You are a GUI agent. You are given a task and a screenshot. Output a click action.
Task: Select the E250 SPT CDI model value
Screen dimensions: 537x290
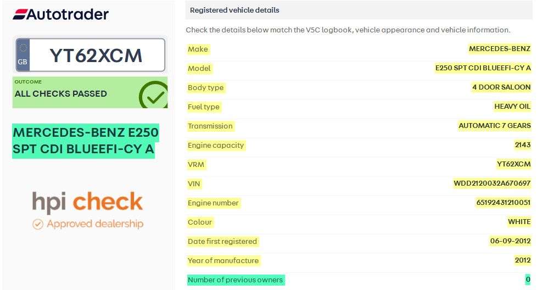coord(483,68)
